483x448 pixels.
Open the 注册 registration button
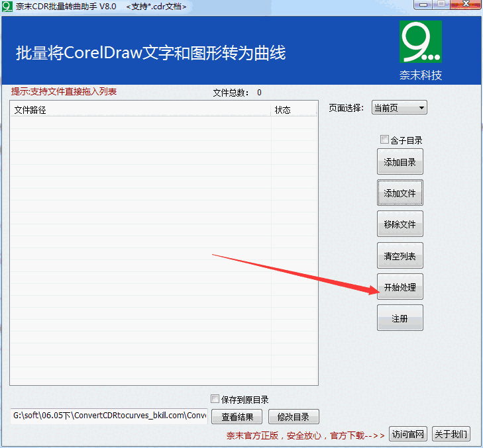pos(400,318)
